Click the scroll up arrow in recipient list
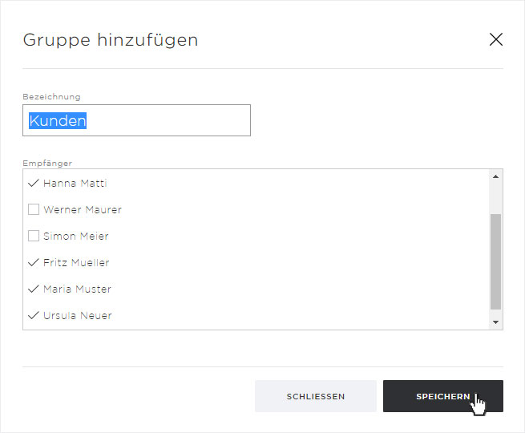Viewport: 525px width, 433px height. tap(495, 177)
